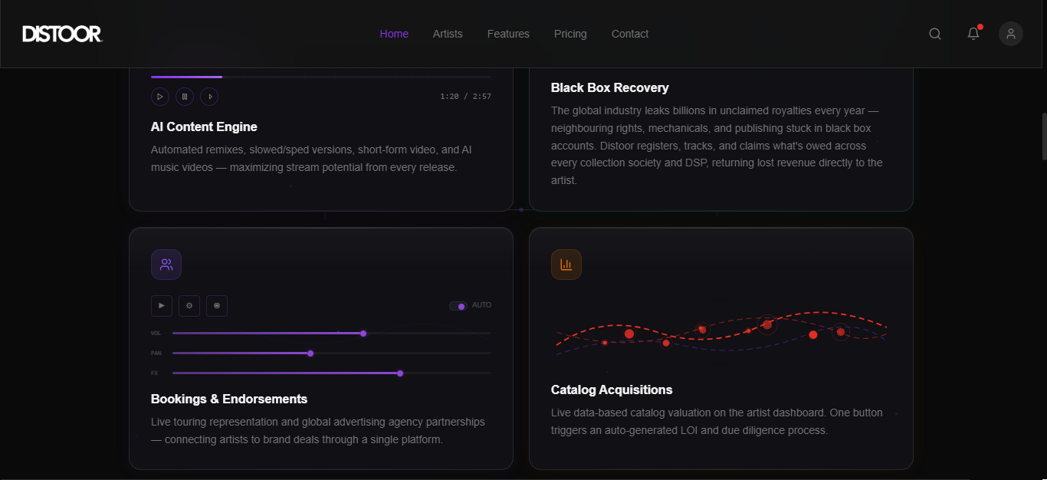Click the page vertical scrollbar thumb
The image size is (1047, 480).
click(x=1044, y=136)
